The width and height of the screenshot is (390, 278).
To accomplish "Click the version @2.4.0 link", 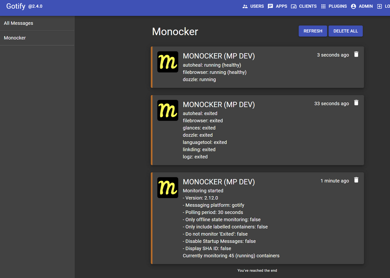I will pyautogui.click(x=35, y=7).
